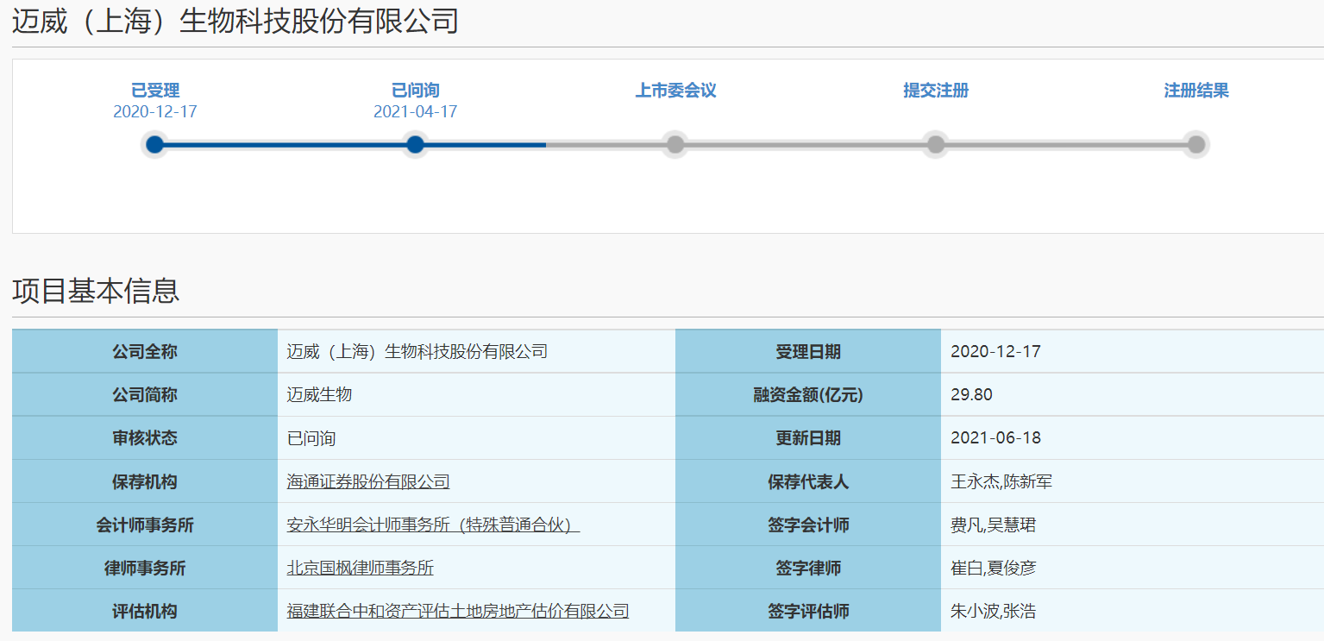1324x641 pixels.
Task: Select the 注册结果 stage label
Action: (x=1196, y=91)
